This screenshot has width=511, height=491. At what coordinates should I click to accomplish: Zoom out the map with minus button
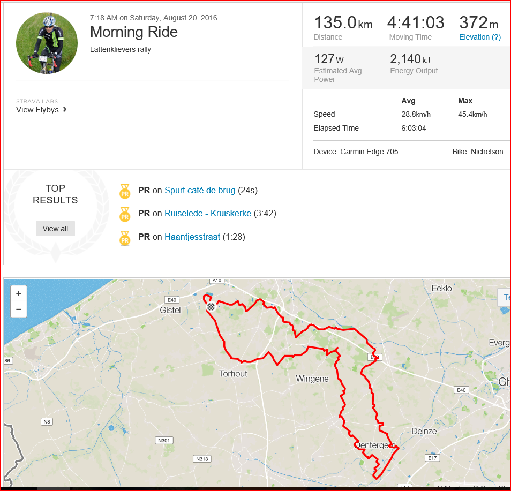pos(19,309)
